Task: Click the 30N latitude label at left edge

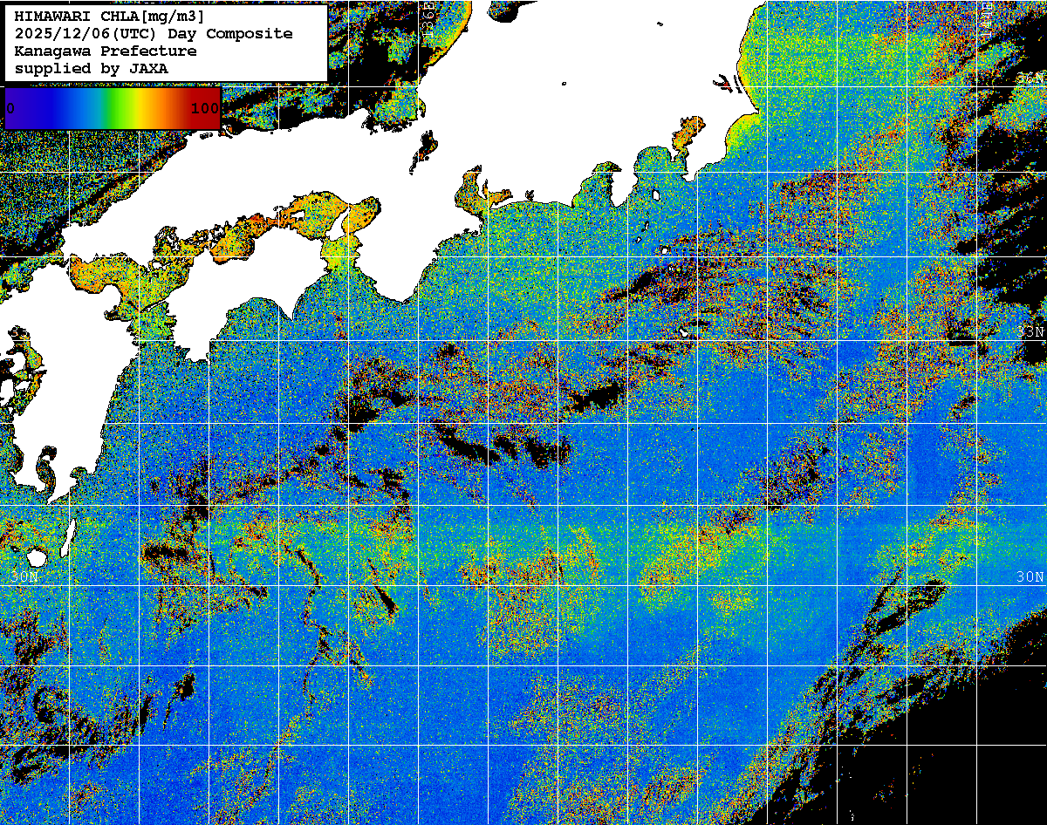Action: tap(26, 577)
